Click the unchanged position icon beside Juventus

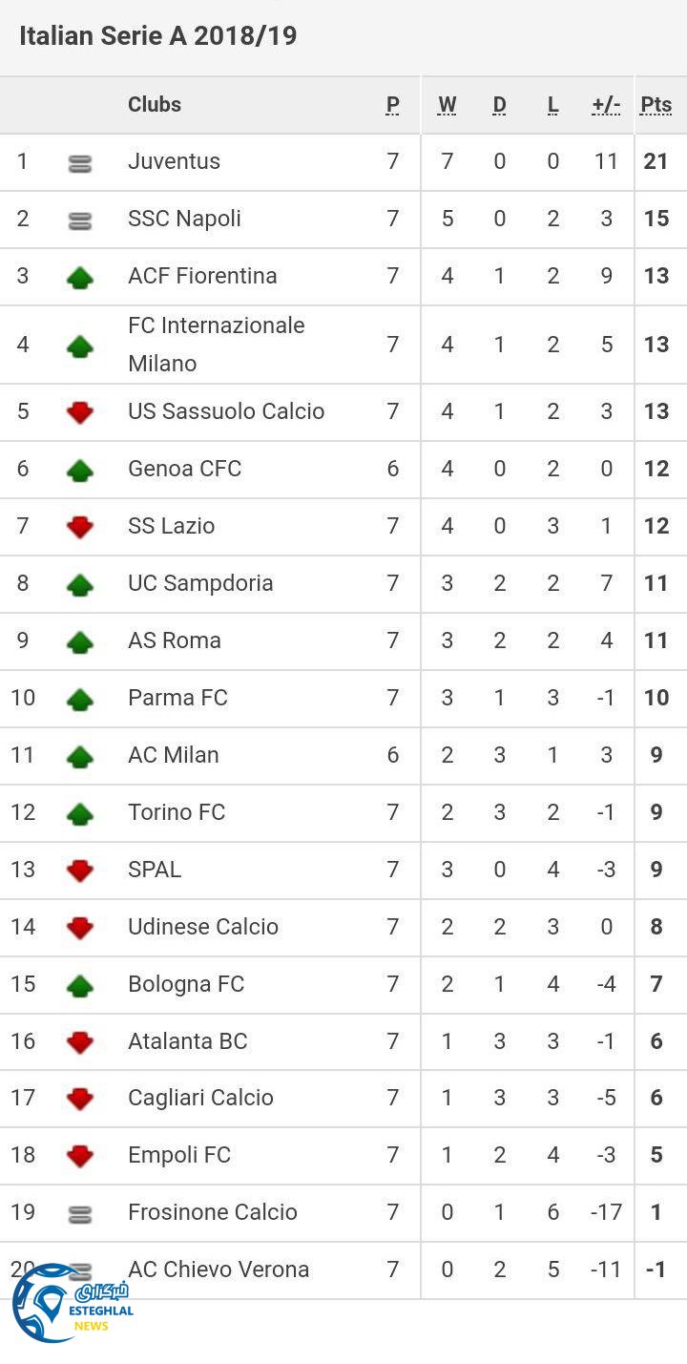click(80, 164)
